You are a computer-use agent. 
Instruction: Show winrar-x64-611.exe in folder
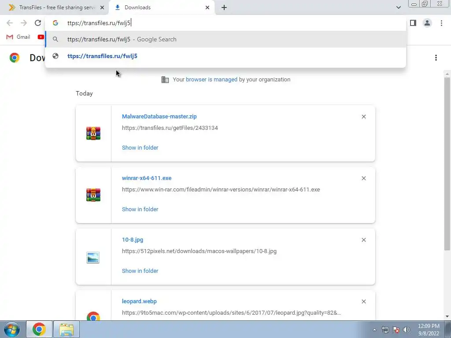(x=140, y=209)
